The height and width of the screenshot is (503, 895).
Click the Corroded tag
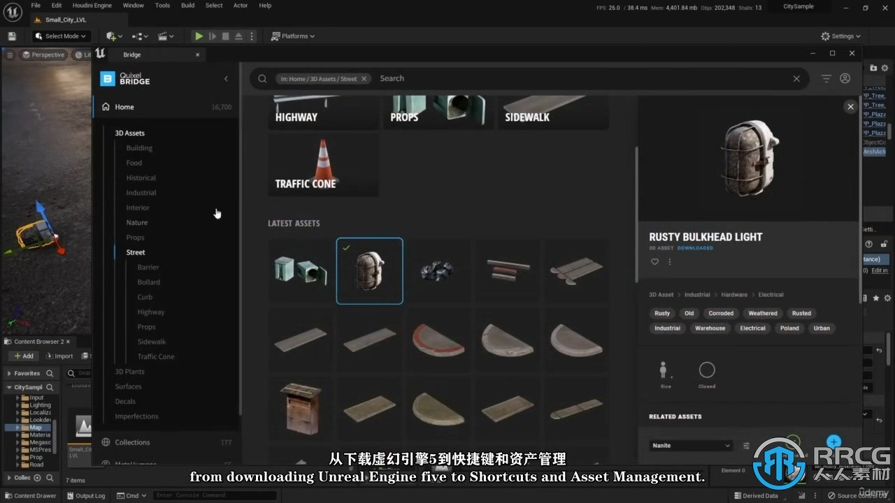[721, 314]
